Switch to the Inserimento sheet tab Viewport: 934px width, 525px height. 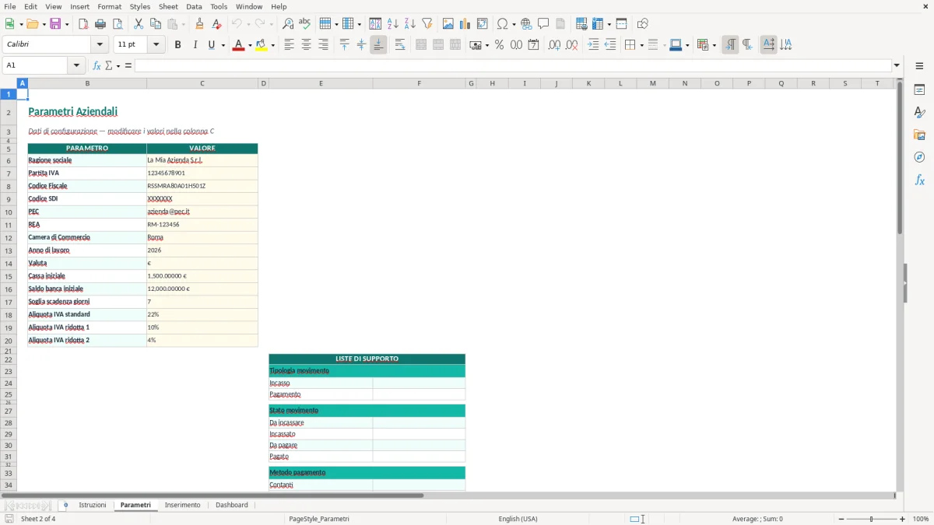click(182, 505)
